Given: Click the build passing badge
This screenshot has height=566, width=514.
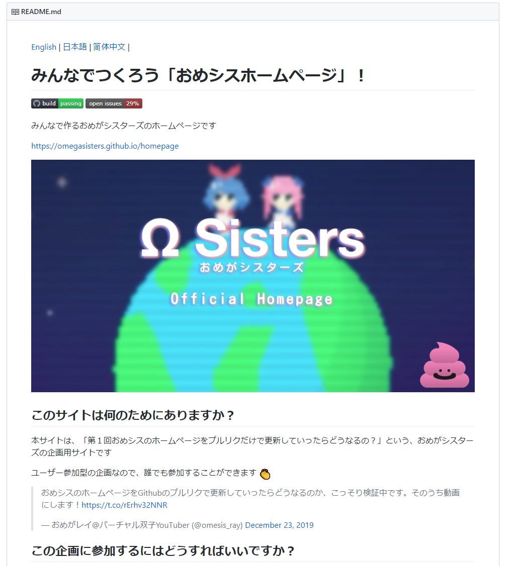Looking at the screenshot, I should [57, 103].
